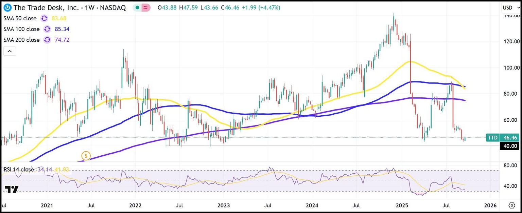Screen dimensions: 522x213
Task: Click the TradingView logo in corner
Action: (x=12, y=189)
